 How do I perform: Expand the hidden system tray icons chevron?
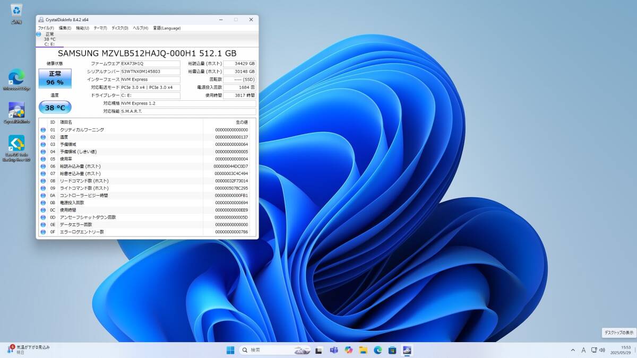click(x=573, y=350)
